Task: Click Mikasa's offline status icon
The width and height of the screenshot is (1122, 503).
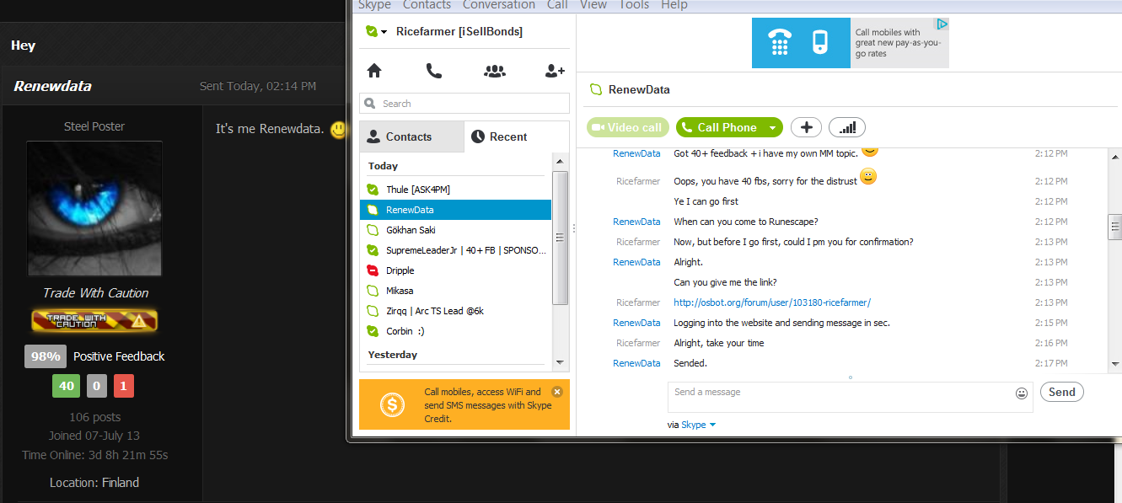Action: coord(373,291)
